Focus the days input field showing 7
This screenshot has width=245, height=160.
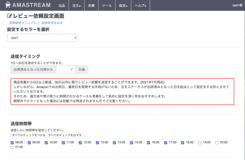[x=66, y=69]
